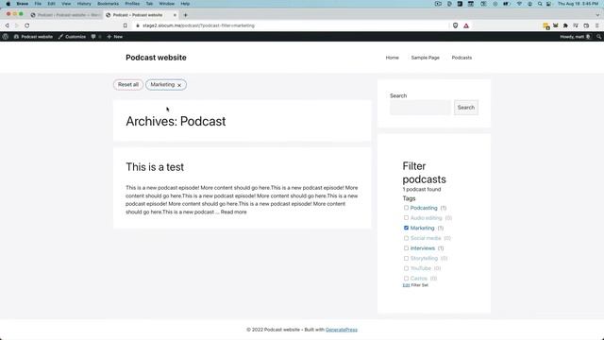Viewport: 604px width, 340px height.
Task: Check the Castos tag checkbox
Action: pyautogui.click(x=406, y=278)
